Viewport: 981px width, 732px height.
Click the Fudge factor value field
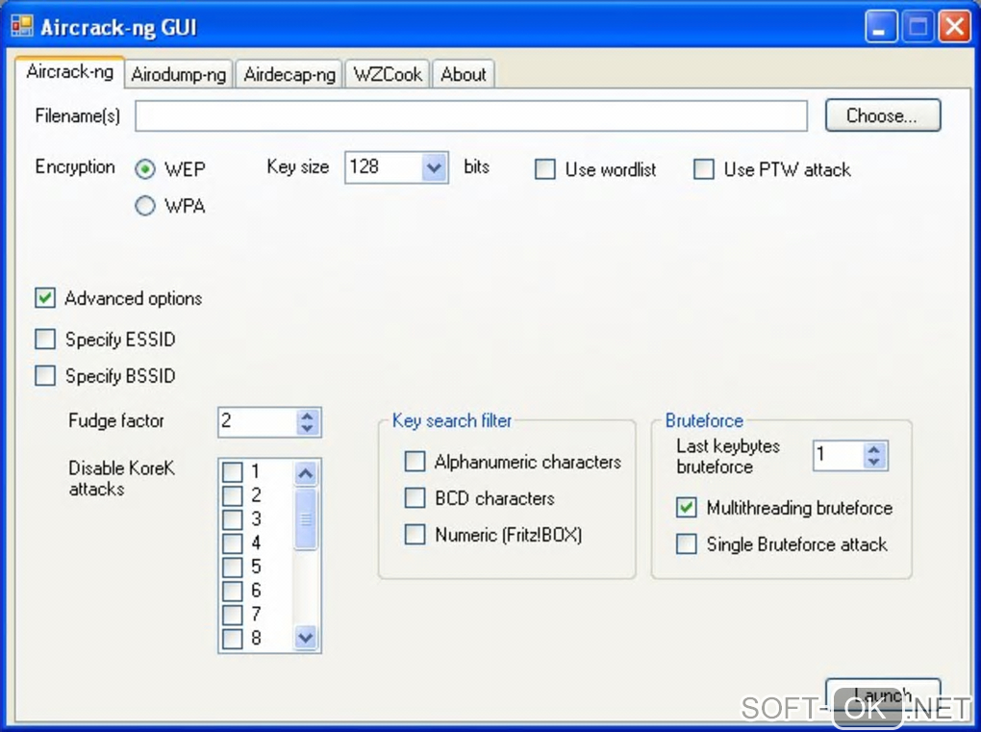click(x=257, y=421)
